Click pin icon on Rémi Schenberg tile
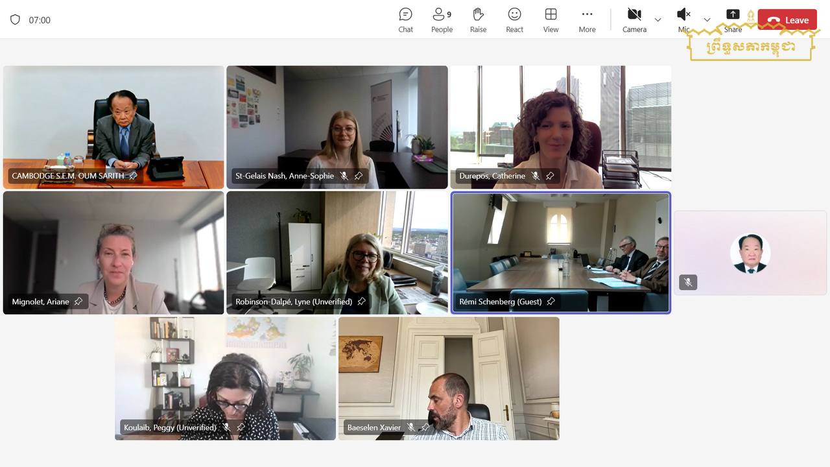Viewport: 830px width, 467px height. (551, 302)
